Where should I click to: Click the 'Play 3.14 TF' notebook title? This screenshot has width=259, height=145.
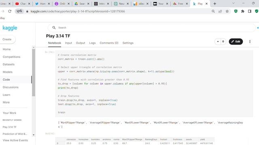58,36
